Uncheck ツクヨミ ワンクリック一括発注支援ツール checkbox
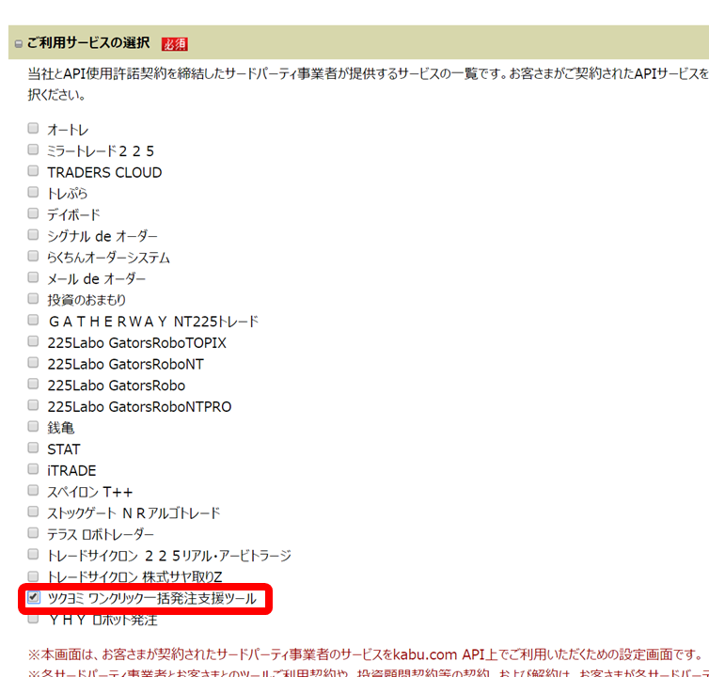 (33, 597)
